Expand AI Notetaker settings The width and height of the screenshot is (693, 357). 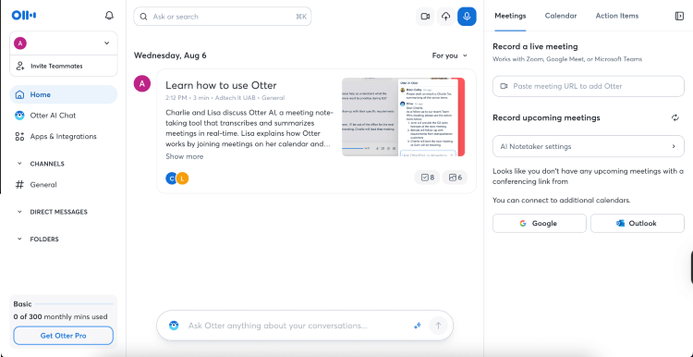click(589, 146)
